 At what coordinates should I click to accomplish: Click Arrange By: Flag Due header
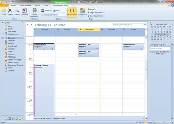[159, 45]
